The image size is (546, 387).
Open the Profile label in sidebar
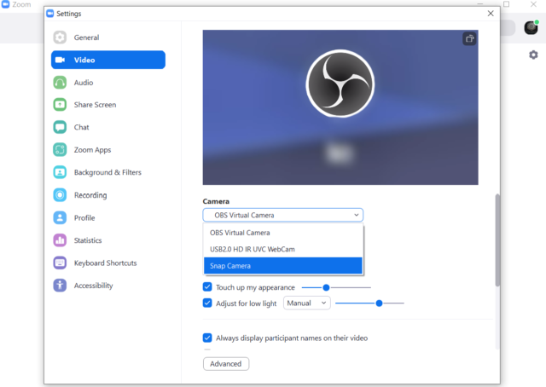pyautogui.click(x=84, y=218)
